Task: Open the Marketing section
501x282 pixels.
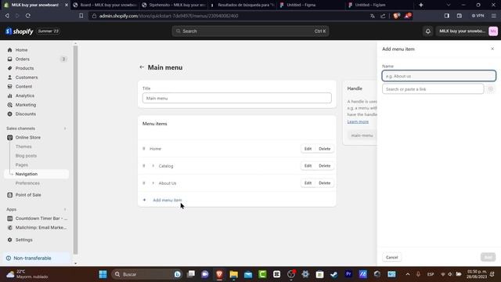Action: tap(26, 105)
